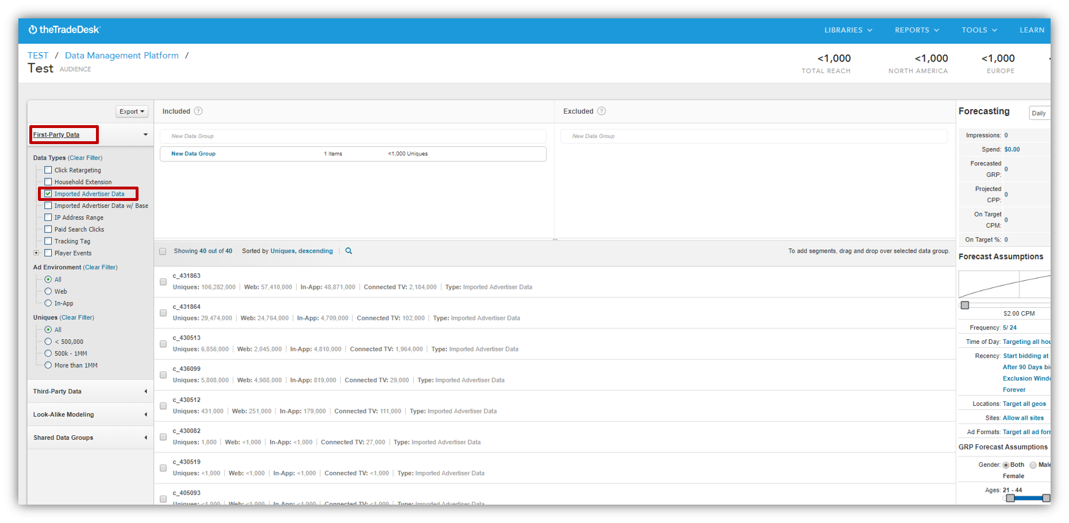
Task: Select the Both gender radio button
Action: point(1006,465)
